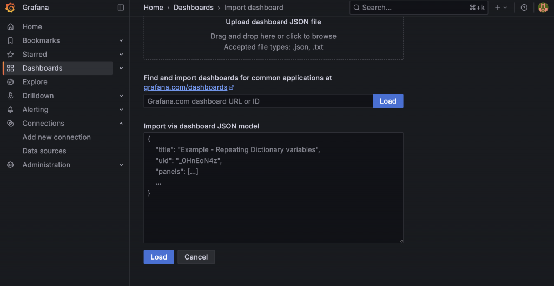Screen dimensions: 554x286
Task: Focus the Grafana.com dashboard URL or ID field
Action: coord(258,101)
